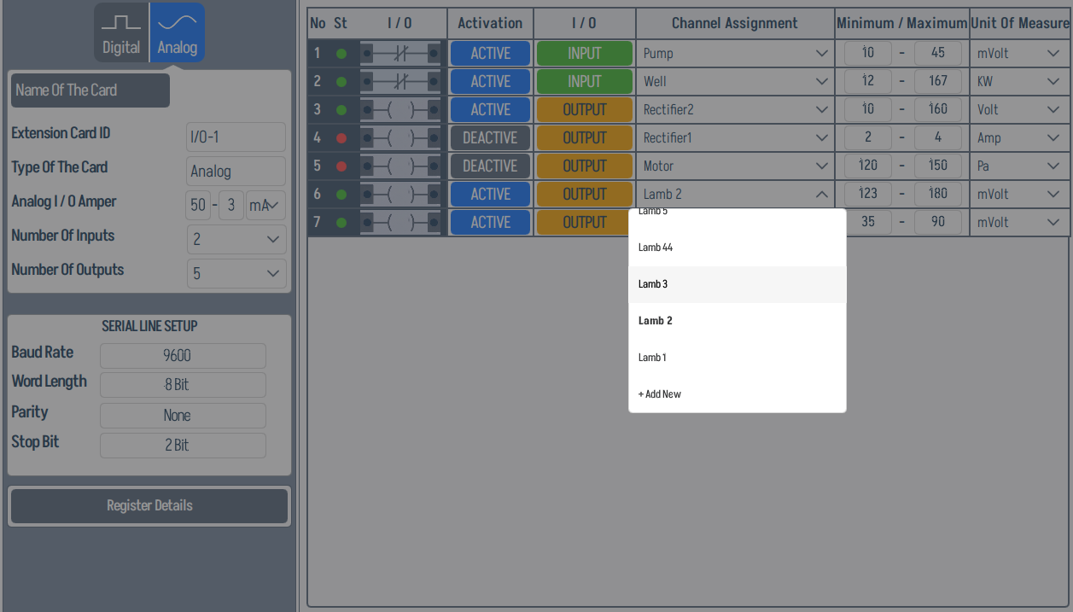1073x612 pixels.
Task: Click the Word Length 8 Bit field
Action: [183, 385]
